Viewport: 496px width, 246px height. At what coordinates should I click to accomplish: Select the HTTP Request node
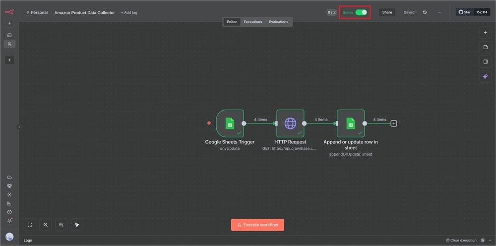(x=290, y=123)
